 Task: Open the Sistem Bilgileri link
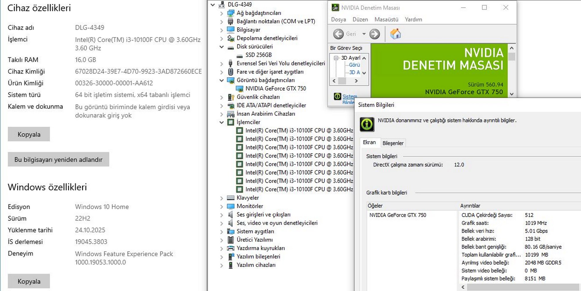click(349, 97)
